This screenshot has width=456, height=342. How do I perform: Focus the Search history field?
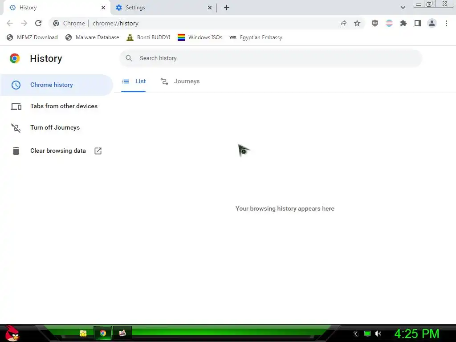pyautogui.click(x=270, y=58)
